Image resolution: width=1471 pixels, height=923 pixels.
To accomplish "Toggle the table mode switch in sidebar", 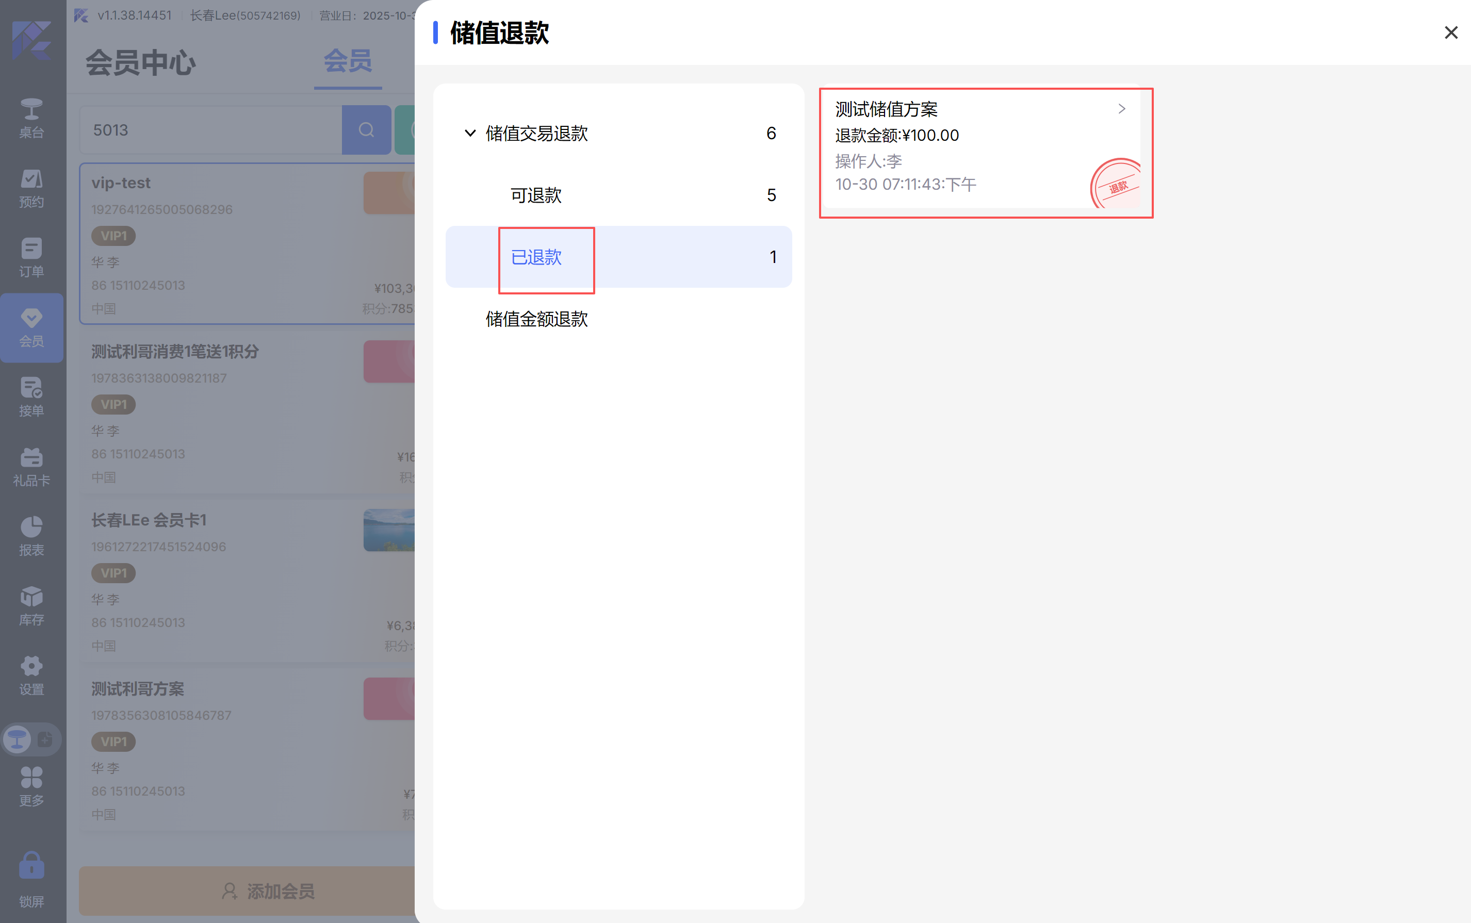I will coord(31,739).
